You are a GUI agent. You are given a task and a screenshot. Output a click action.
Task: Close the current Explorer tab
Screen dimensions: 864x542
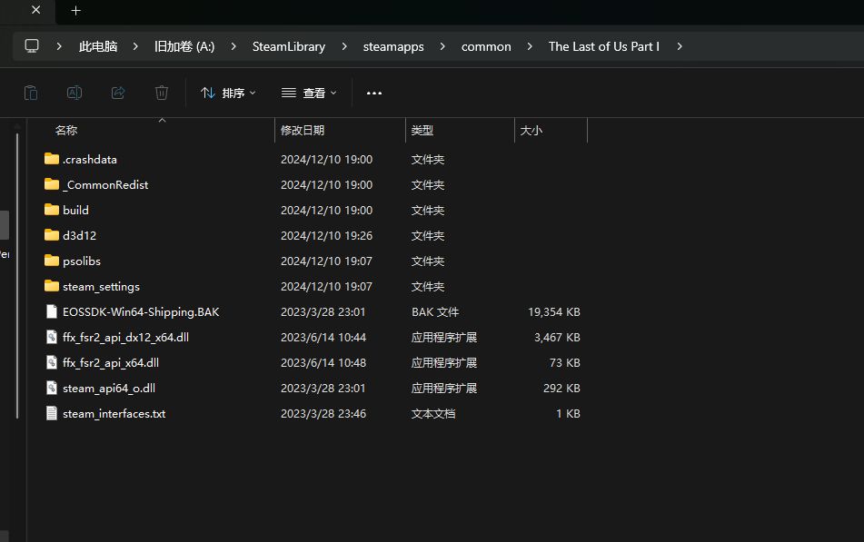[36, 11]
